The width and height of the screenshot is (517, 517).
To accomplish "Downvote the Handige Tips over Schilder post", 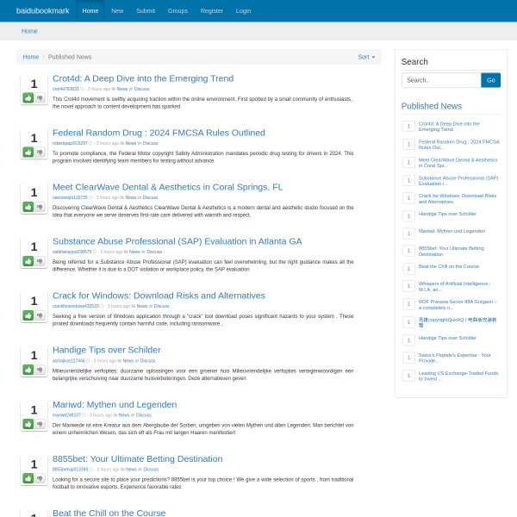I will [x=40, y=370].
